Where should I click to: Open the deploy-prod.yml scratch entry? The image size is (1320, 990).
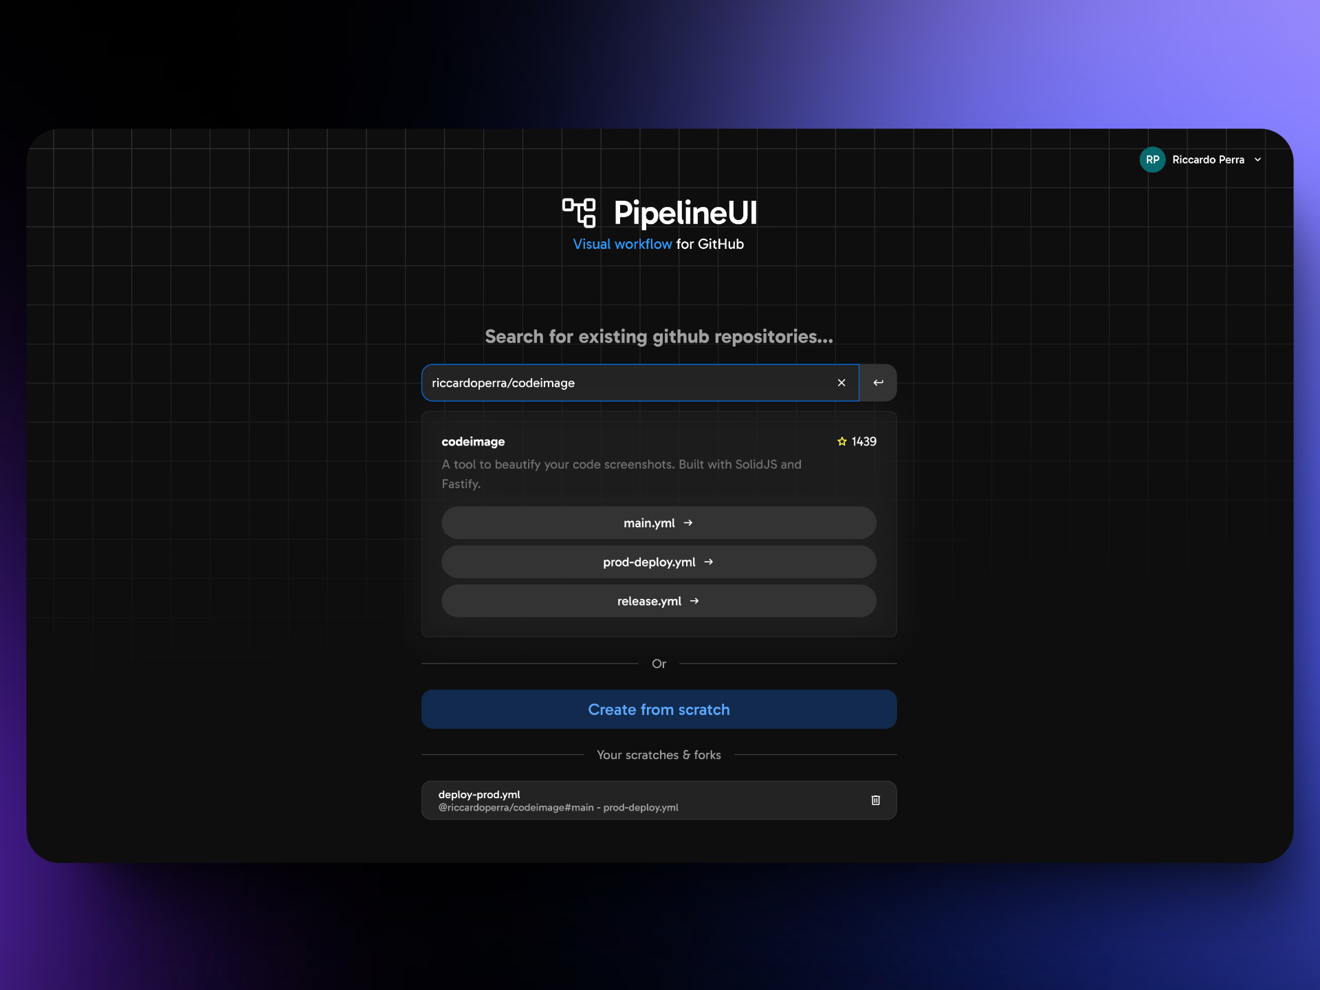(x=659, y=800)
